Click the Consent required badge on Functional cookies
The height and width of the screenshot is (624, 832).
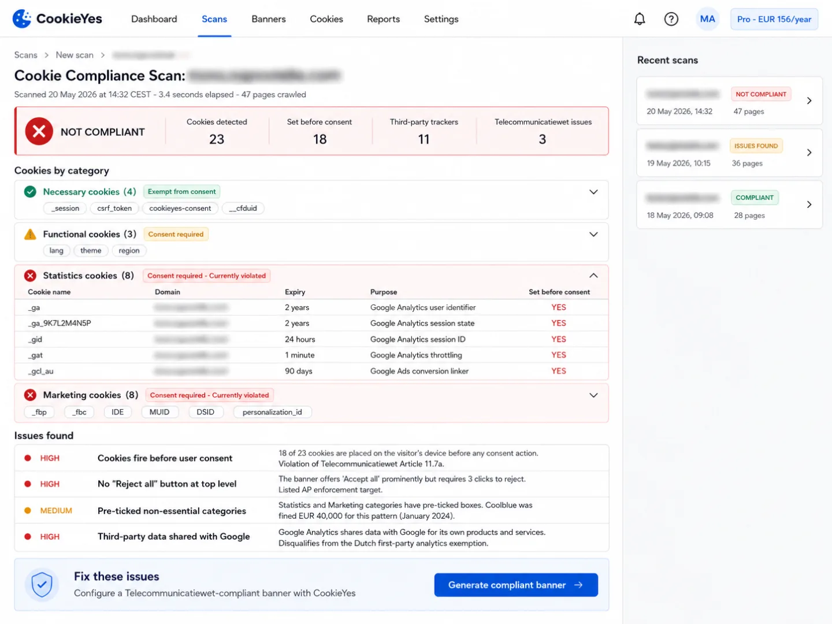point(176,234)
